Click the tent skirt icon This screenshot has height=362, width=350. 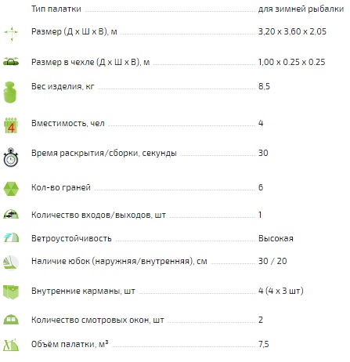pyautogui.click(x=11, y=262)
